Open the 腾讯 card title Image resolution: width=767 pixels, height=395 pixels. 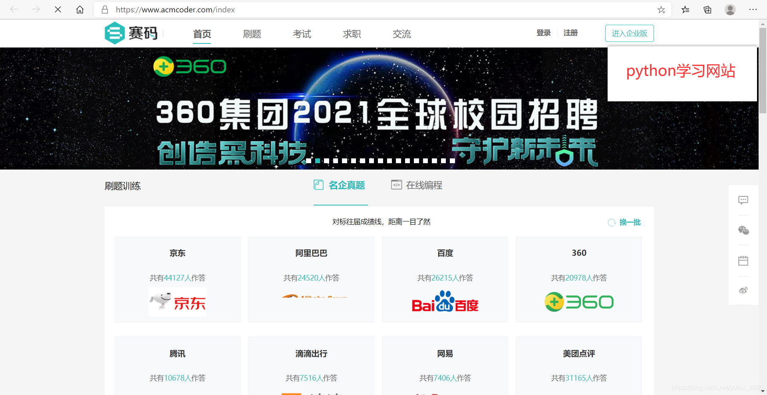coord(177,354)
